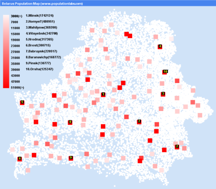
Task: Click the '1.Minsk(1742124)' legend entry
Action: [x=39, y=16]
